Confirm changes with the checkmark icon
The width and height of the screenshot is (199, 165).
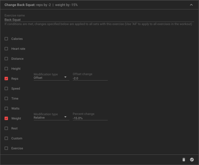point(192,159)
